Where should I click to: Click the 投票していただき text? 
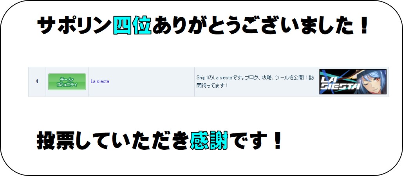pyautogui.click(x=113, y=140)
